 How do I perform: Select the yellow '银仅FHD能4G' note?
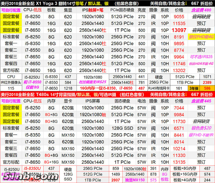(201, 37)
